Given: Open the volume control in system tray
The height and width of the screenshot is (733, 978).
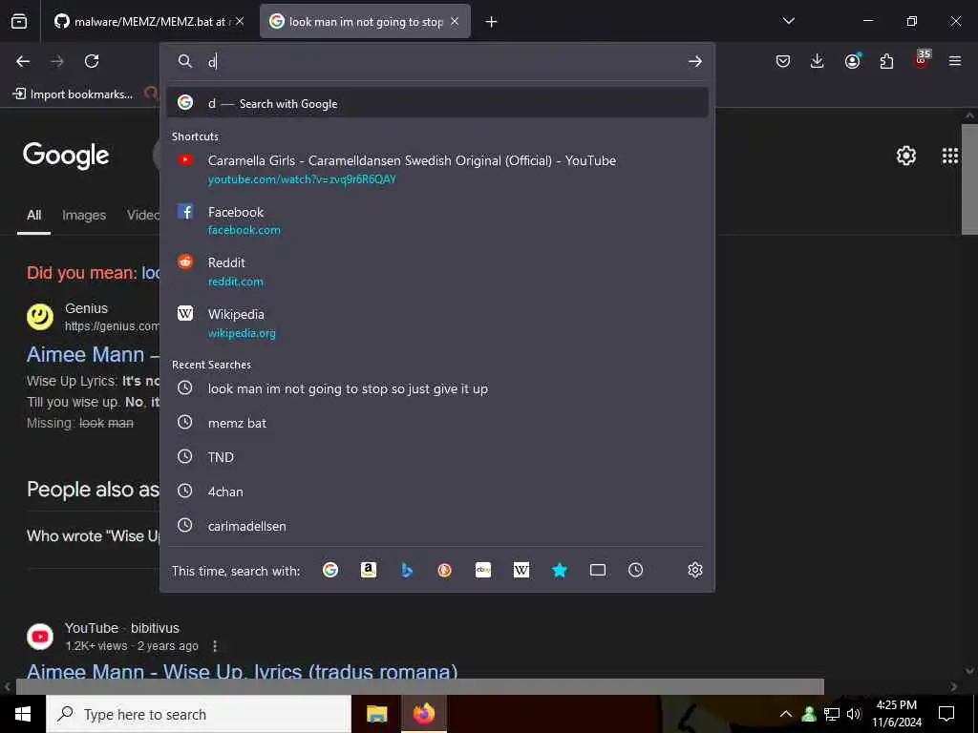Looking at the screenshot, I should click(854, 714).
